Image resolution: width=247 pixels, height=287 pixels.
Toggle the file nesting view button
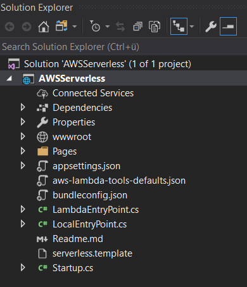179,27
